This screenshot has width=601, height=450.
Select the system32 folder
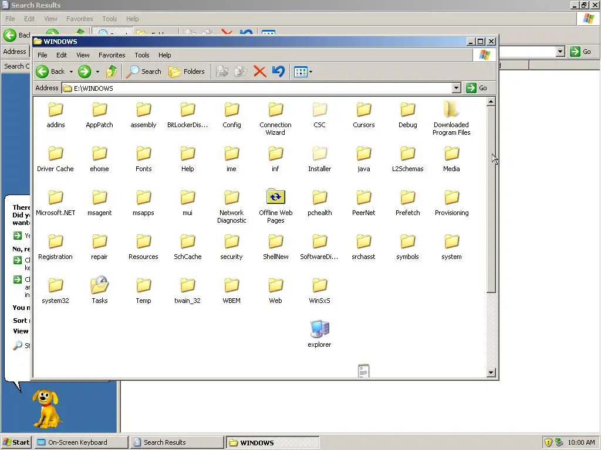[x=56, y=291]
